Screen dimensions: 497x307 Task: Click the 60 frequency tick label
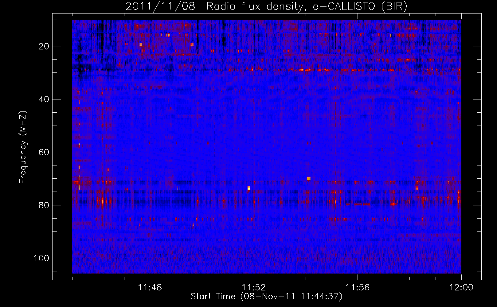point(44,152)
